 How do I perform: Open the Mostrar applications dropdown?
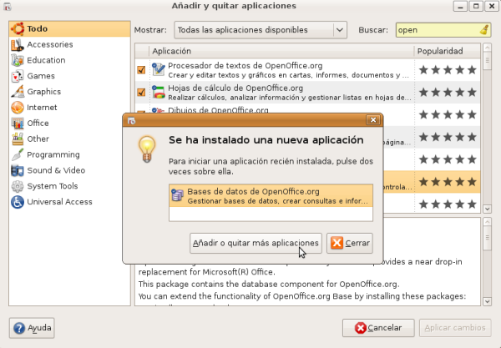[260, 30]
